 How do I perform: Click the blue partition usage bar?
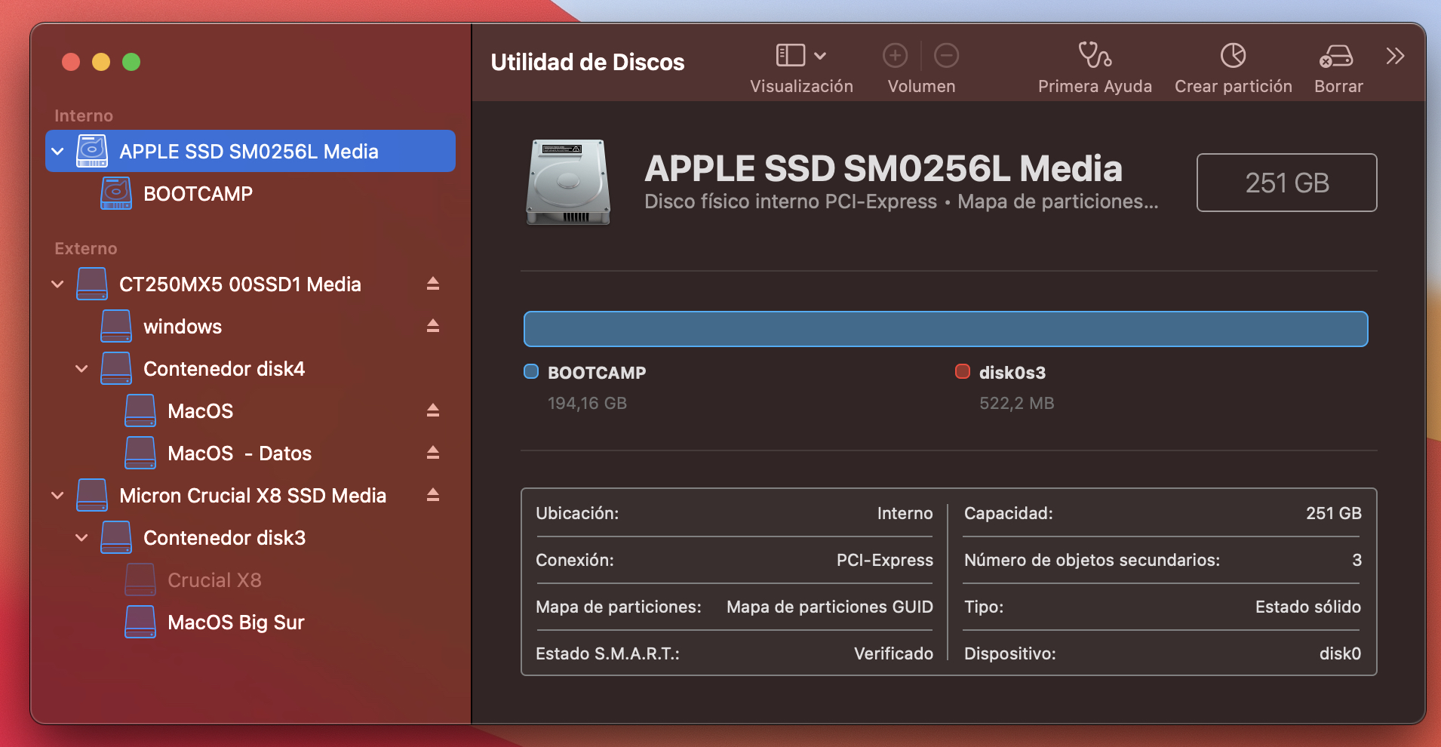[x=945, y=329]
